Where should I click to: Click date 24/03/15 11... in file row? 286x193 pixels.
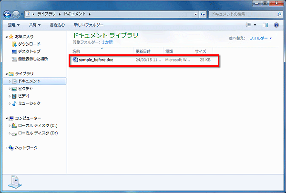point(148,60)
